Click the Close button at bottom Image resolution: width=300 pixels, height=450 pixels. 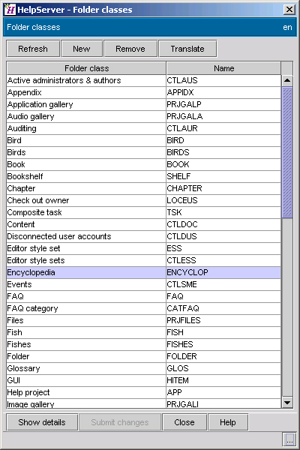coord(184,422)
